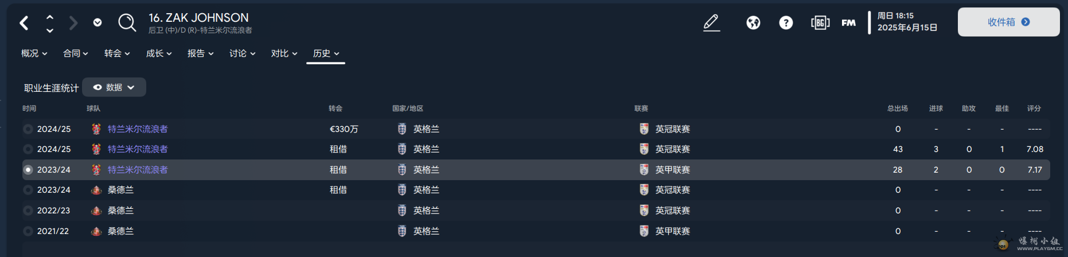This screenshot has width=1068, height=257.
Task: Sort by the 评分 column header
Action: click(x=1034, y=108)
